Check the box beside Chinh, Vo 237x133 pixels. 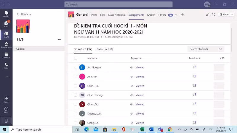[x=76, y=104]
